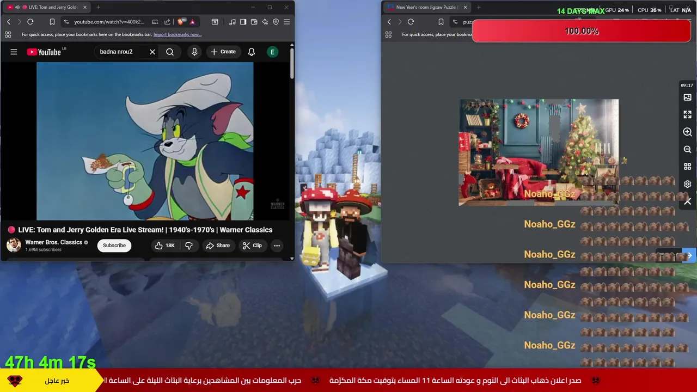
Task: Reload the YouTube page
Action: point(30,22)
